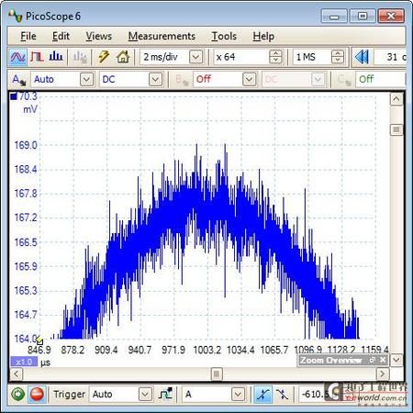
Task: Close the Zoom Overview panel
Action: pyautogui.click(x=383, y=360)
